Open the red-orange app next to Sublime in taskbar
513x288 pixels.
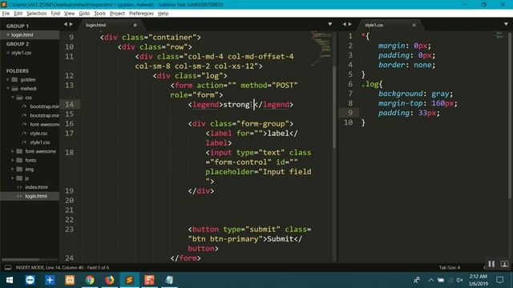pos(149,280)
